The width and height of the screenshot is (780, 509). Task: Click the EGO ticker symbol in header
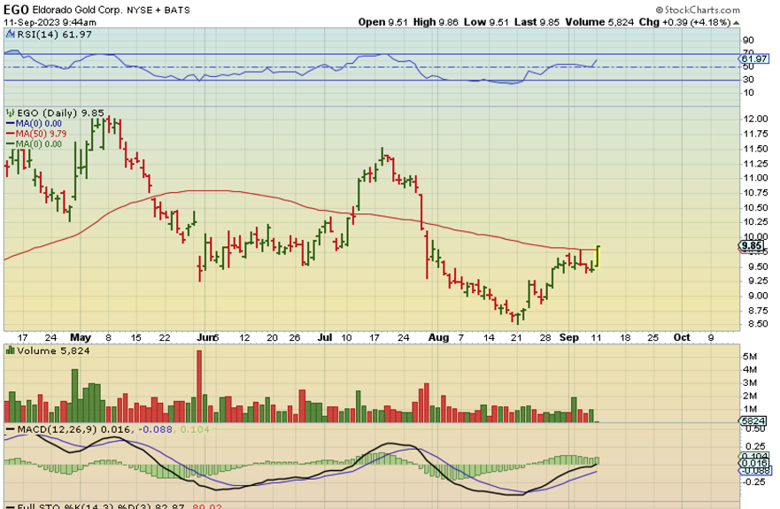[17, 9]
